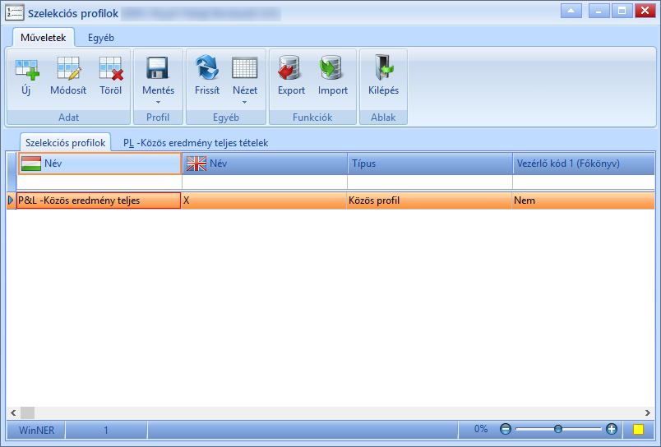This screenshot has height=447, width=661.
Task: Click the filter field under Hungarian Név column
Action: point(99,182)
